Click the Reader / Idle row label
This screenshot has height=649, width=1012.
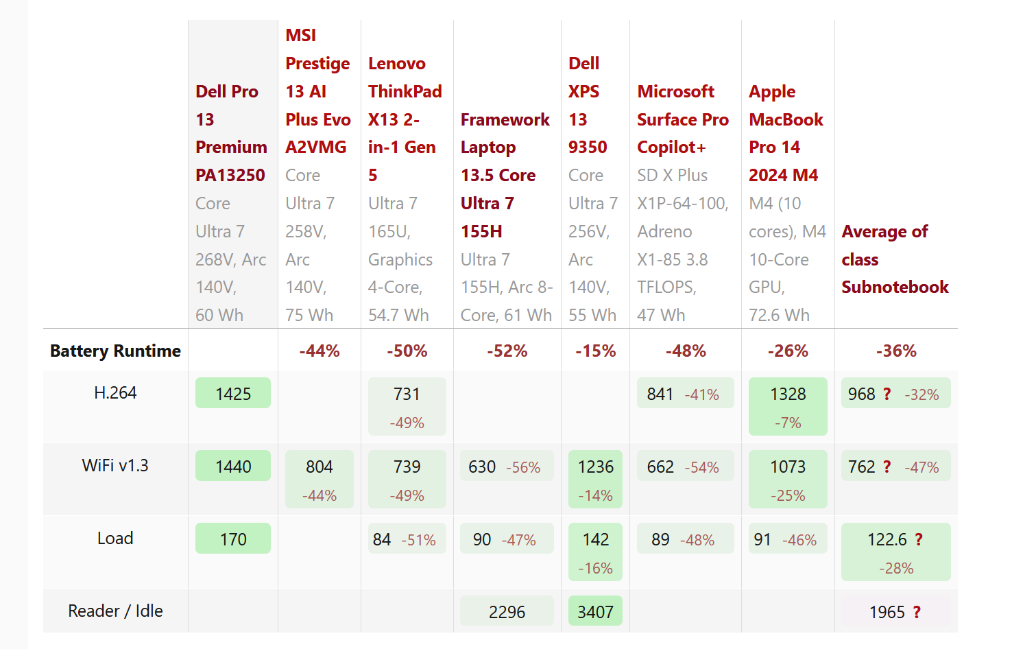(115, 611)
